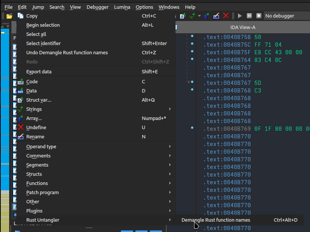
Task: Expand the Other submenu
Action: click(x=170, y=201)
